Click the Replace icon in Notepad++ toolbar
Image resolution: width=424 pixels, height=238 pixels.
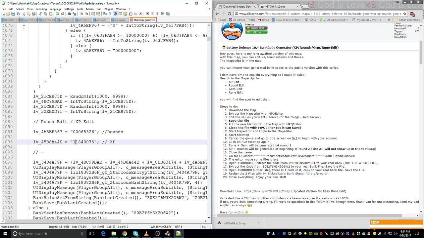(74, 14)
